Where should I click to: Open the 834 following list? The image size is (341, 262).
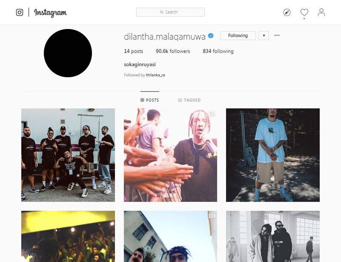pyautogui.click(x=218, y=51)
